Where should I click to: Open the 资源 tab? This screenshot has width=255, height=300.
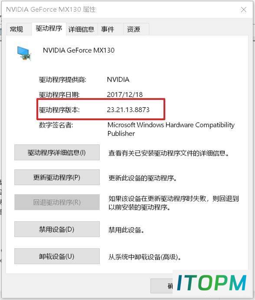(134, 29)
